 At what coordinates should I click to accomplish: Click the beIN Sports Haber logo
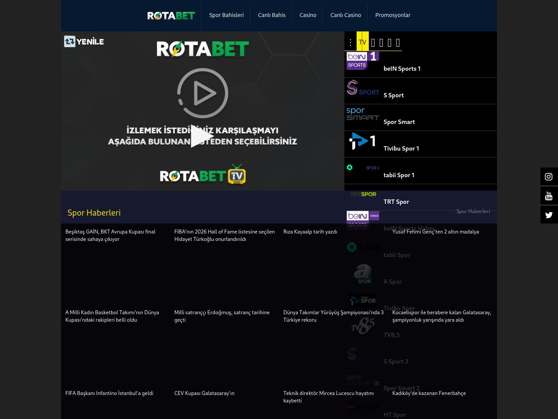coord(363,220)
